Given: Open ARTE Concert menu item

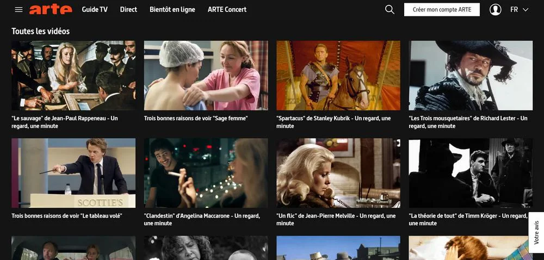Looking at the screenshot, I should pyautogui.click(x=227, y=10).
